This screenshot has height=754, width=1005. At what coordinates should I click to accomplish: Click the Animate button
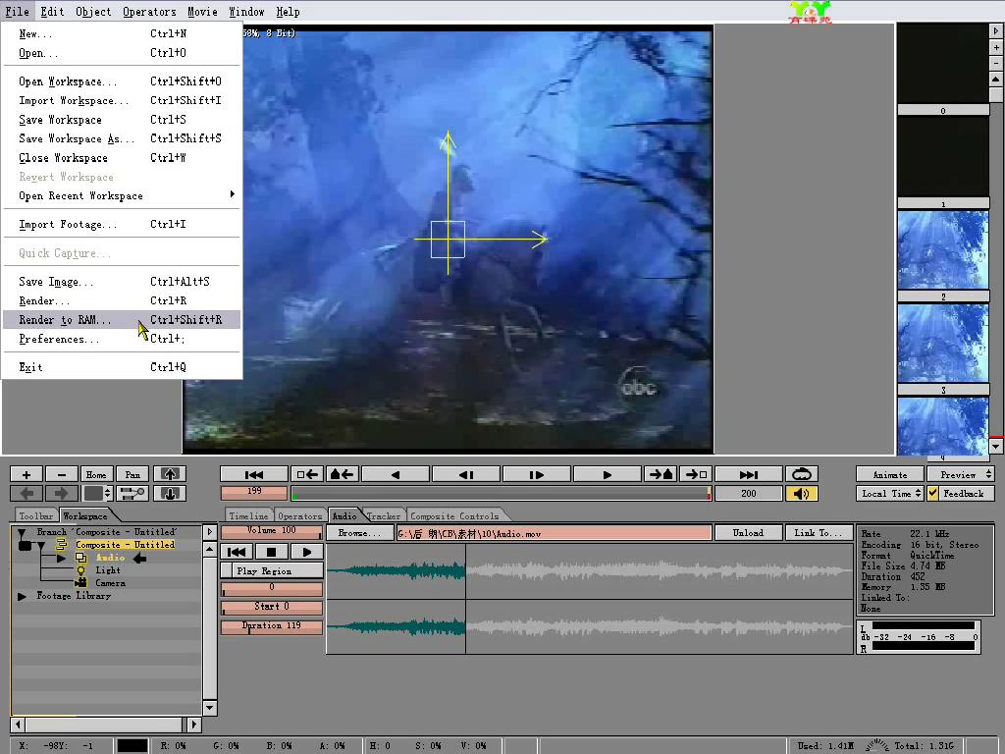(x=890, y=474)
